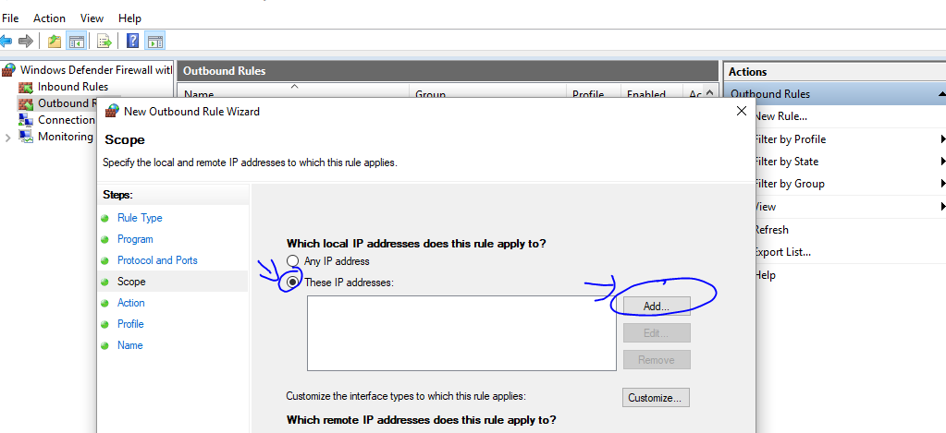Sort rules by the Profile column header
The width and height of the screenshot is (946, 433).
pos(594,92)
